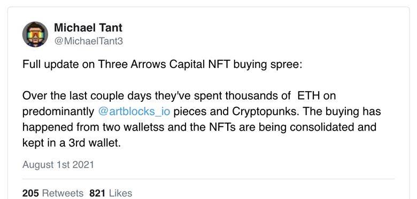The height and width of the screenshot is (199, 417).
Task: Follow the @artblocks_io mention link
Action: click(x=134, y=112)
